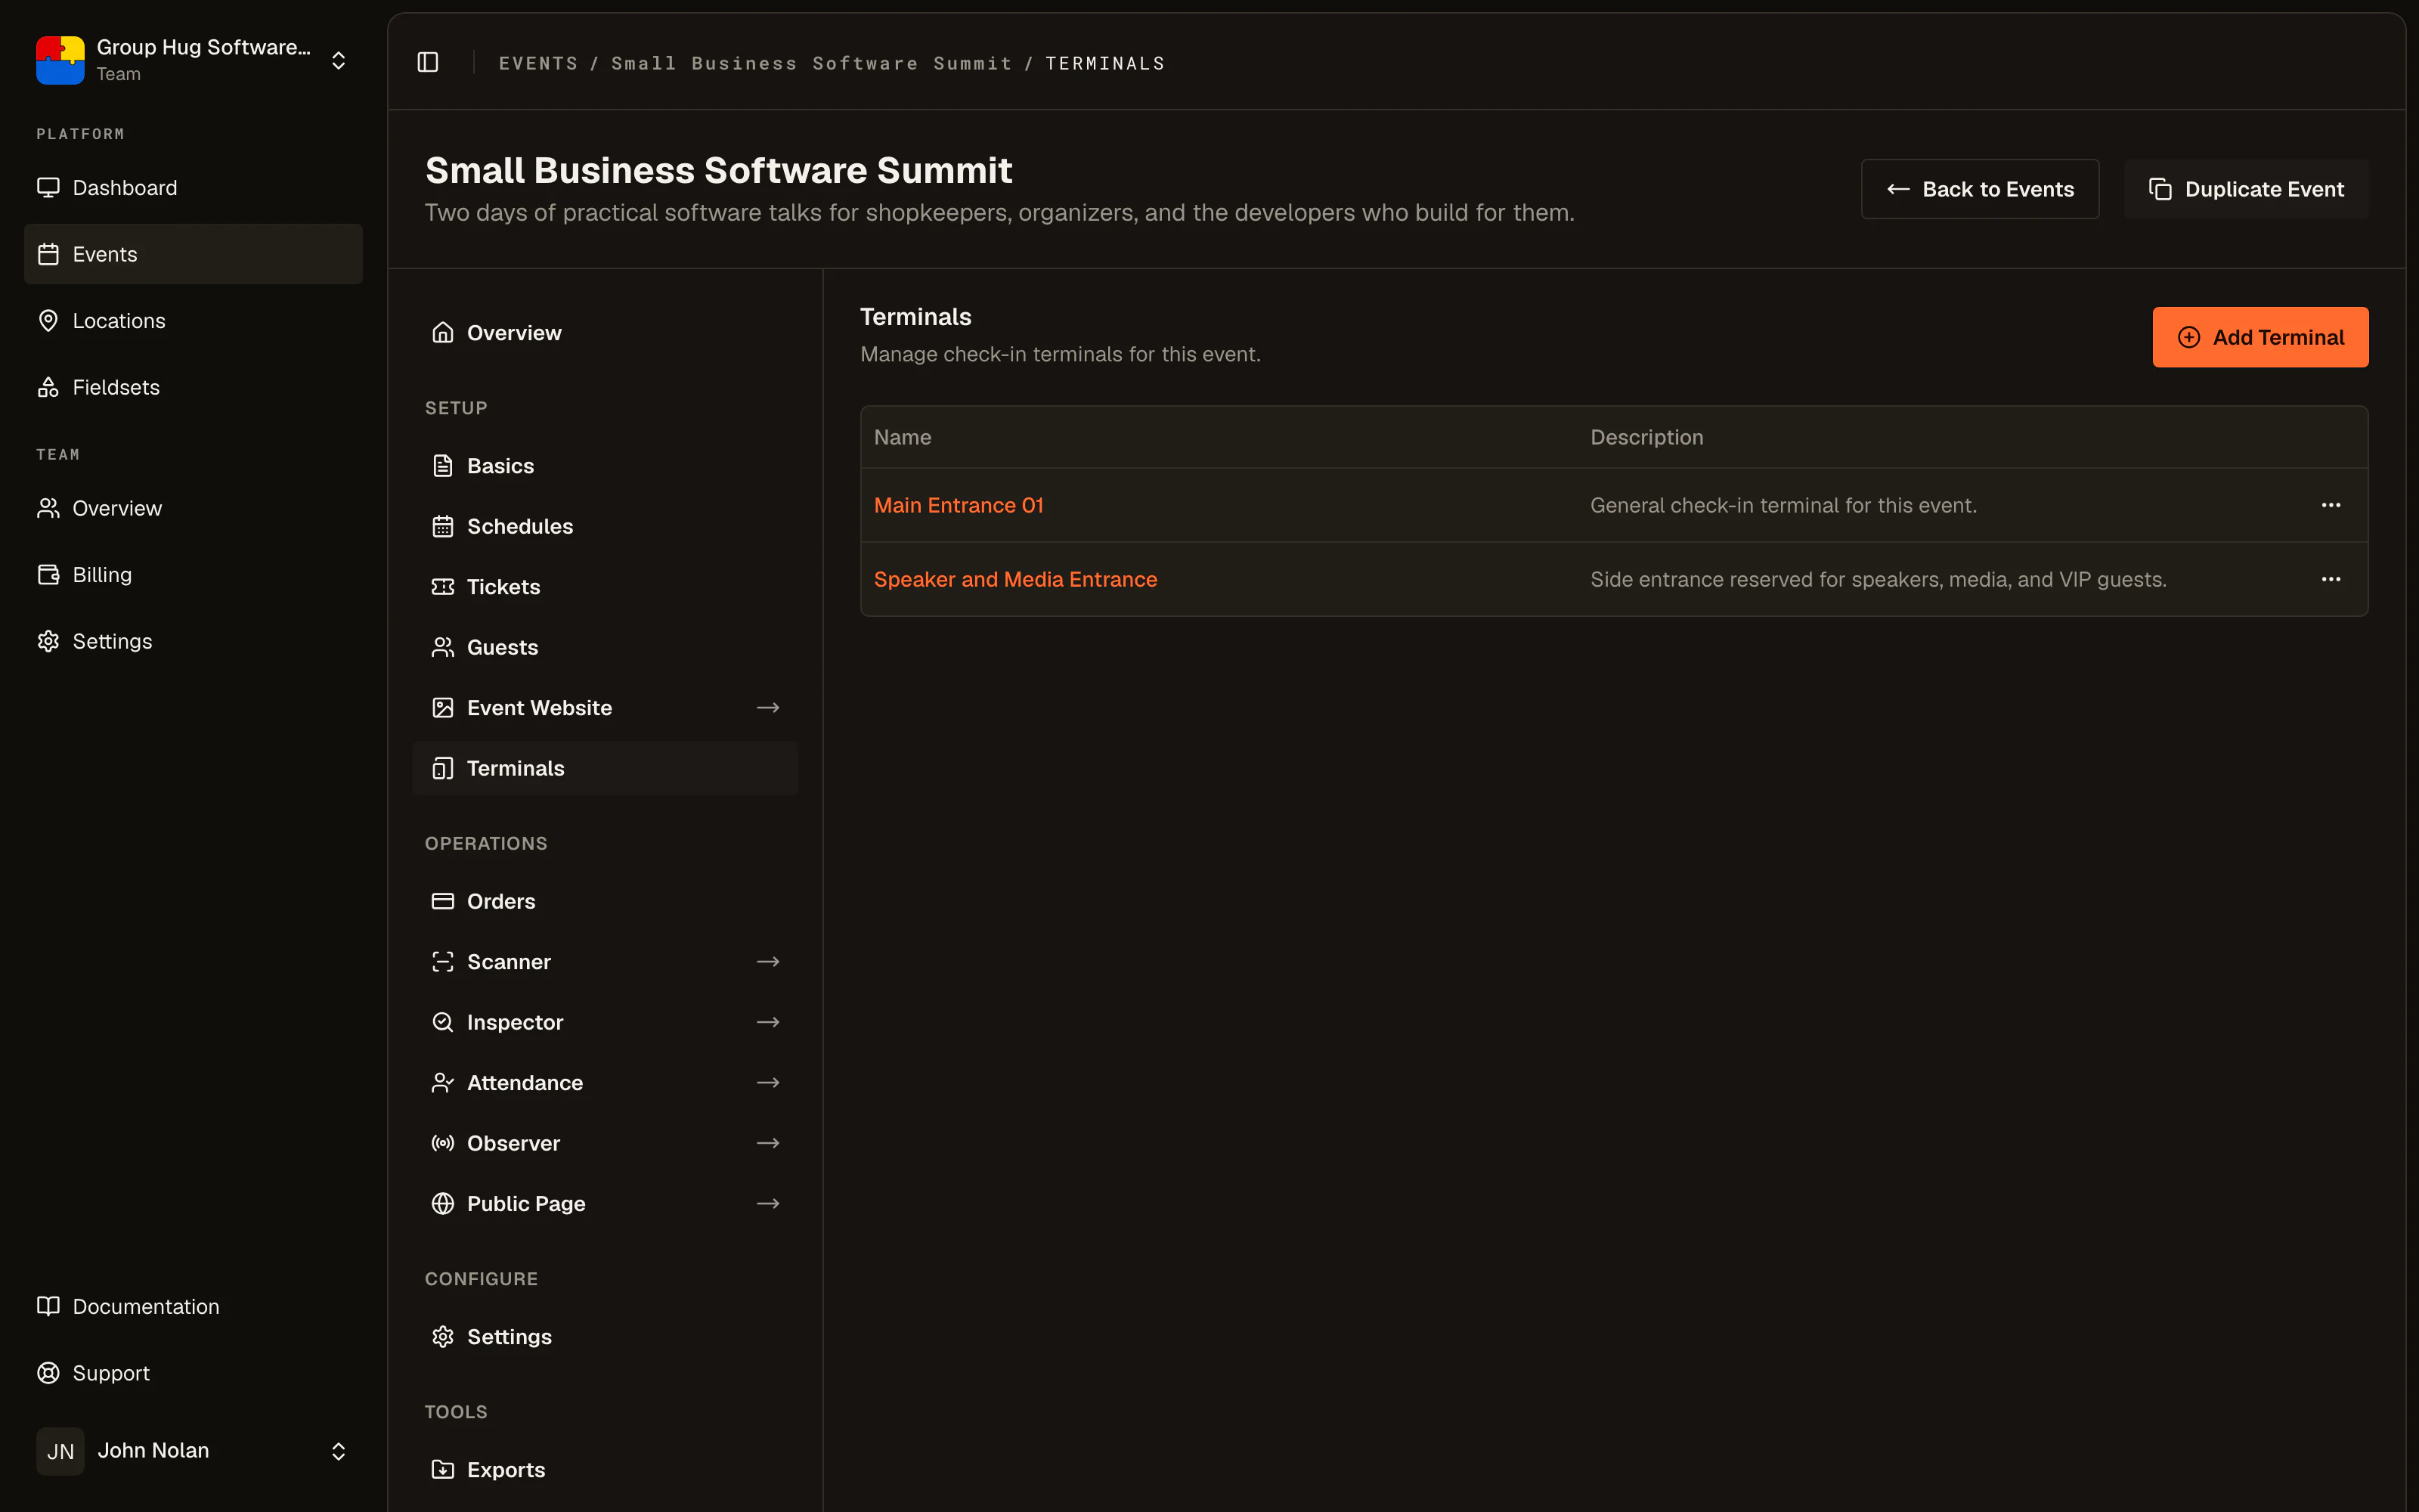Click Small Business Software Summit breadcrumb
The height and width of the screenshot is (1512, 2419).
[810, 63]
